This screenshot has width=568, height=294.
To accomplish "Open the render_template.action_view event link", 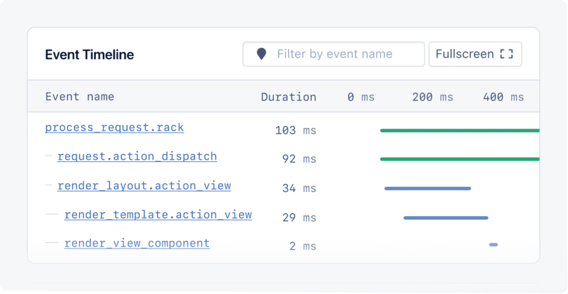I will point(158,214).
